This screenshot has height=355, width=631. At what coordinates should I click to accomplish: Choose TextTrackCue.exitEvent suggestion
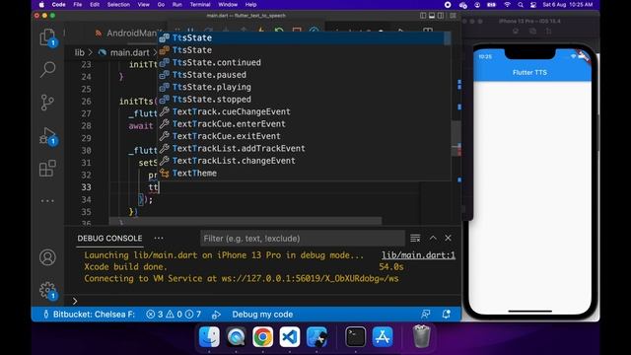(x=304, y=136)
